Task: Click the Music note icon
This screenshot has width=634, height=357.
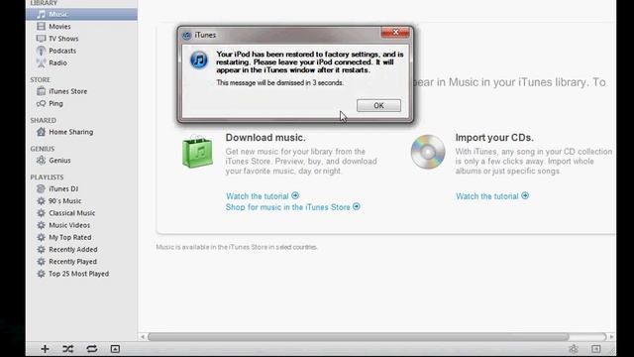Action: click(x=41, y=14)
